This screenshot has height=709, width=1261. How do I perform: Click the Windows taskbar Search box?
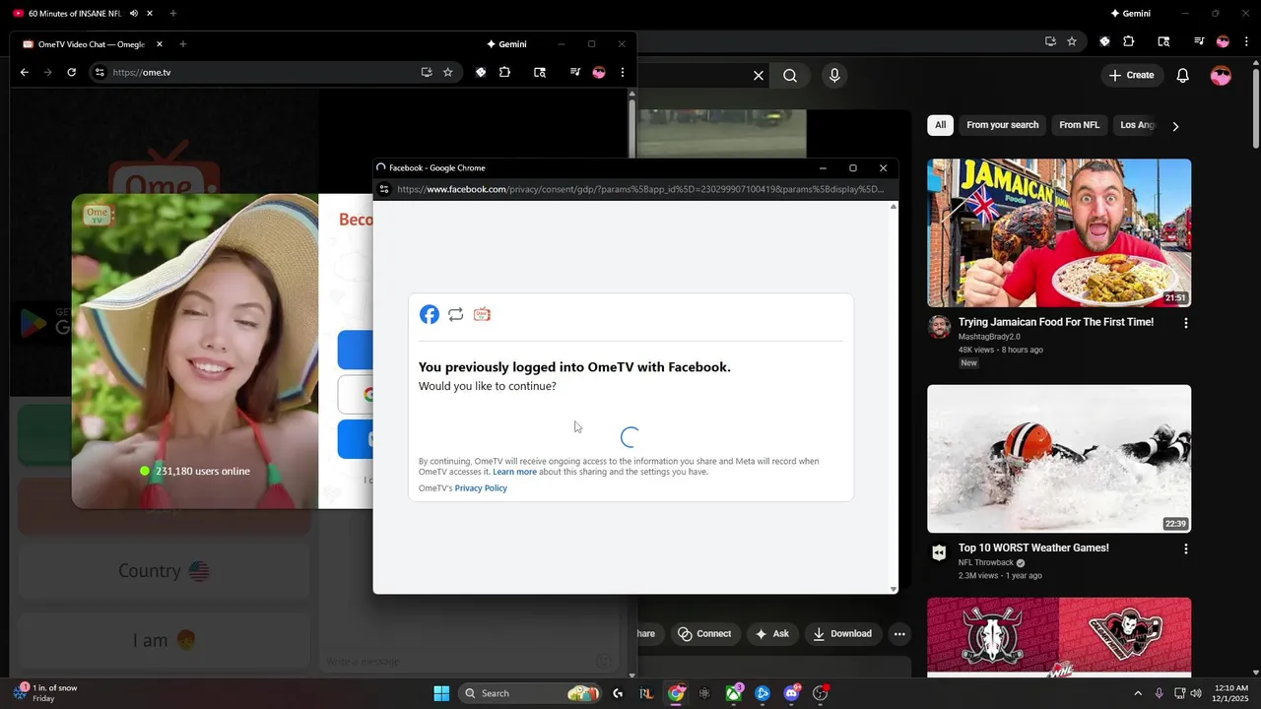(530, 693)
